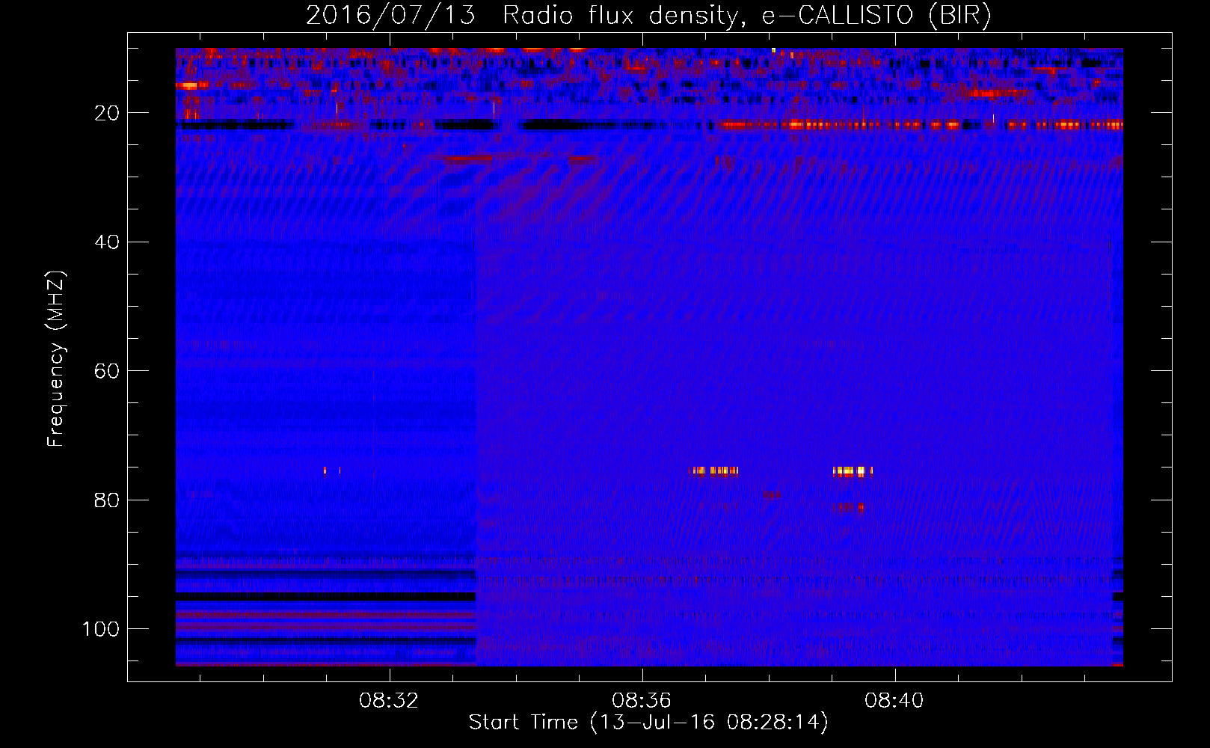Click the bright yellow burst near 08:39
Viewport: 1210px width, 748px height.
[853, 471]
